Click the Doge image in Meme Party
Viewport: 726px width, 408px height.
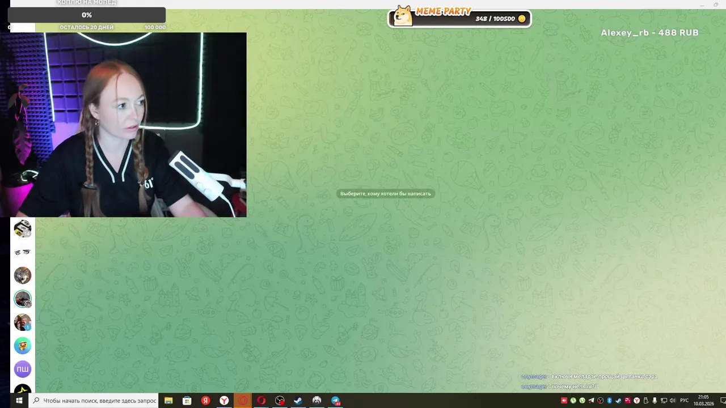pos(403,16)
